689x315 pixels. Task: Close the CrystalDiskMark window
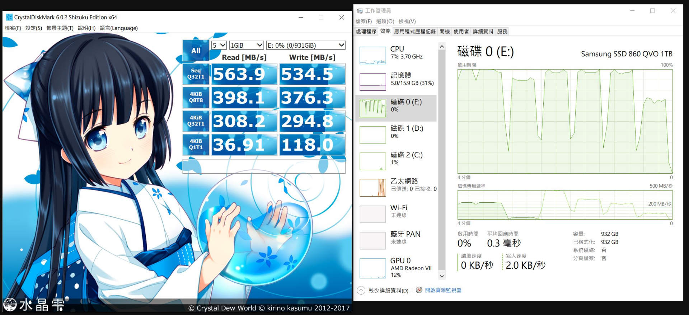point(341,17)
